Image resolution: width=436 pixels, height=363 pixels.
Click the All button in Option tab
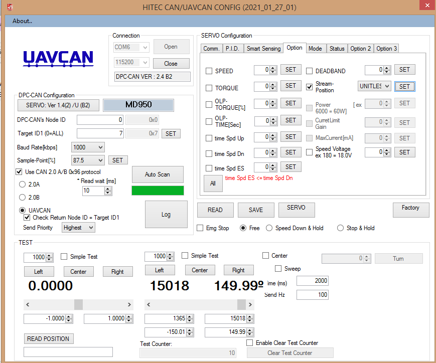pos(213,184)
